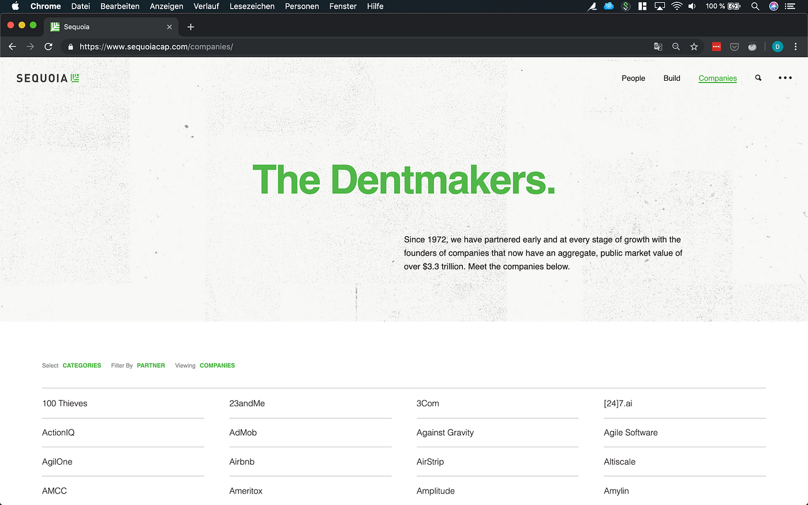
Task: Go to the People page
Action: (x=633, y=78)
